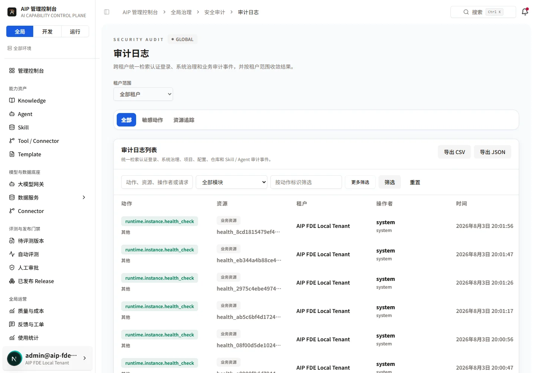Click the 人工审批 shield icon
The image size is (537, 373).
coord(12,267)
